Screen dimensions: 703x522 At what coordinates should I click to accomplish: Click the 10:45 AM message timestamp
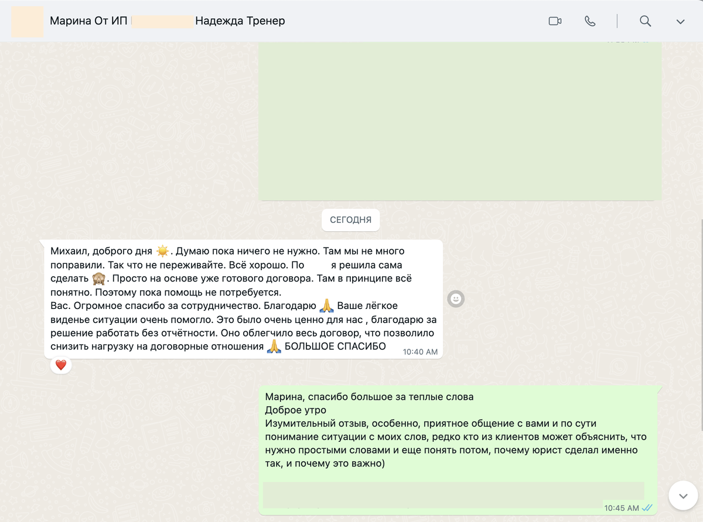coord(622,508)
